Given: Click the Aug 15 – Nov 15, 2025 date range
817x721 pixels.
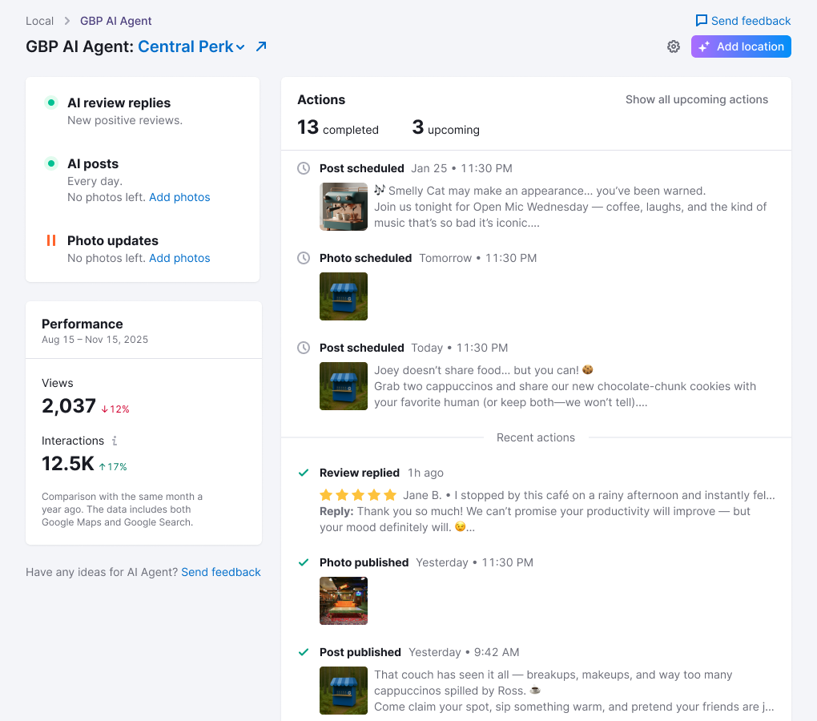Looking at the screenshot, I should (x=95, y=340).
